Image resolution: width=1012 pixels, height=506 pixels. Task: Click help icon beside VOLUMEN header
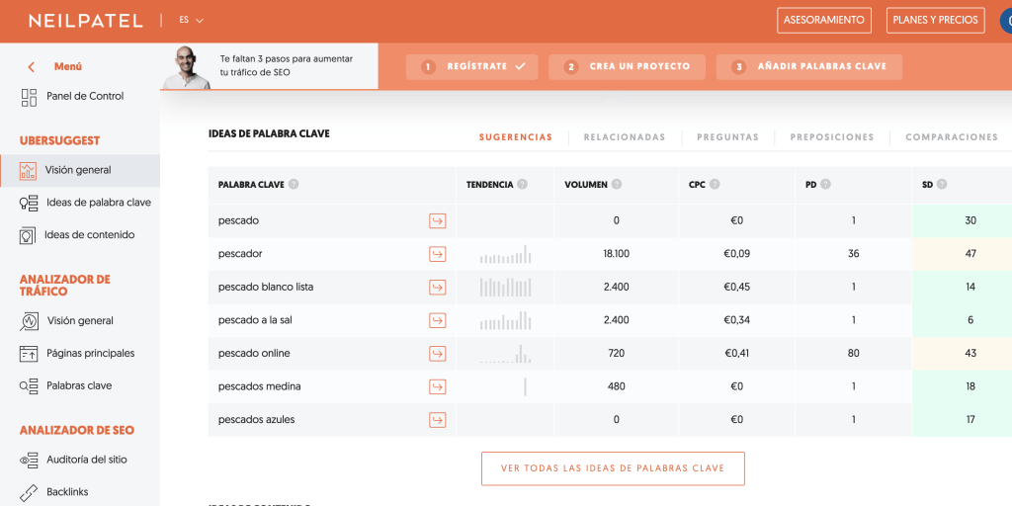(617, 185)
